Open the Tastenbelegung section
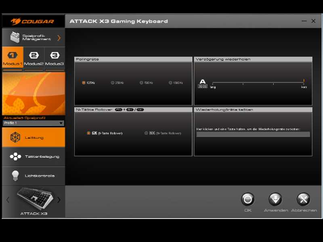 pyautogui.click(x=34, y=156)
